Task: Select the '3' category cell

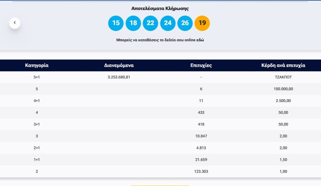Action: point(37,136)
